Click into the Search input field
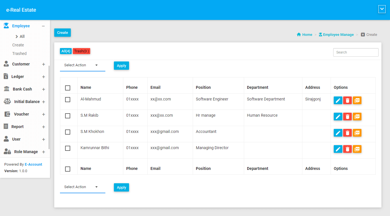This screenshot has width=390, height=216. point(355,52)
